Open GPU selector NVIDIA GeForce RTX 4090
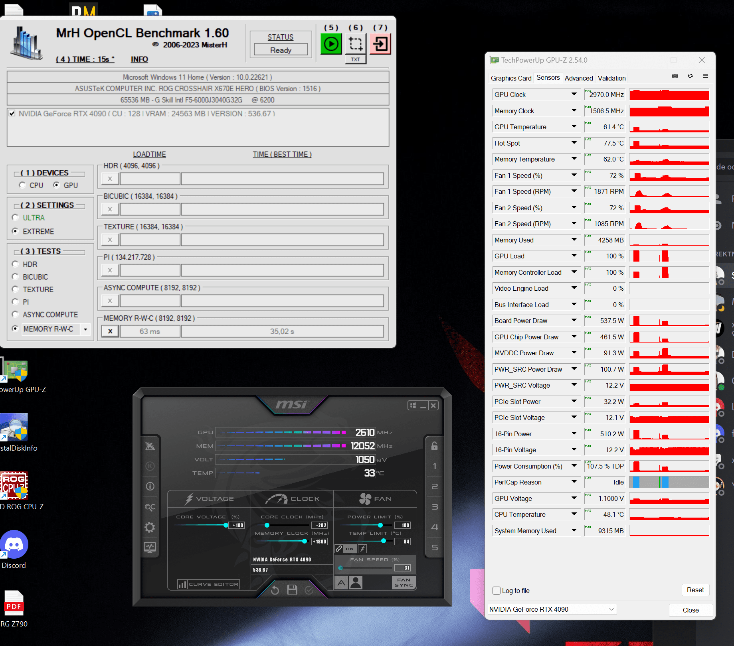This screenshot has height=646, width=734. click(552, 609)
